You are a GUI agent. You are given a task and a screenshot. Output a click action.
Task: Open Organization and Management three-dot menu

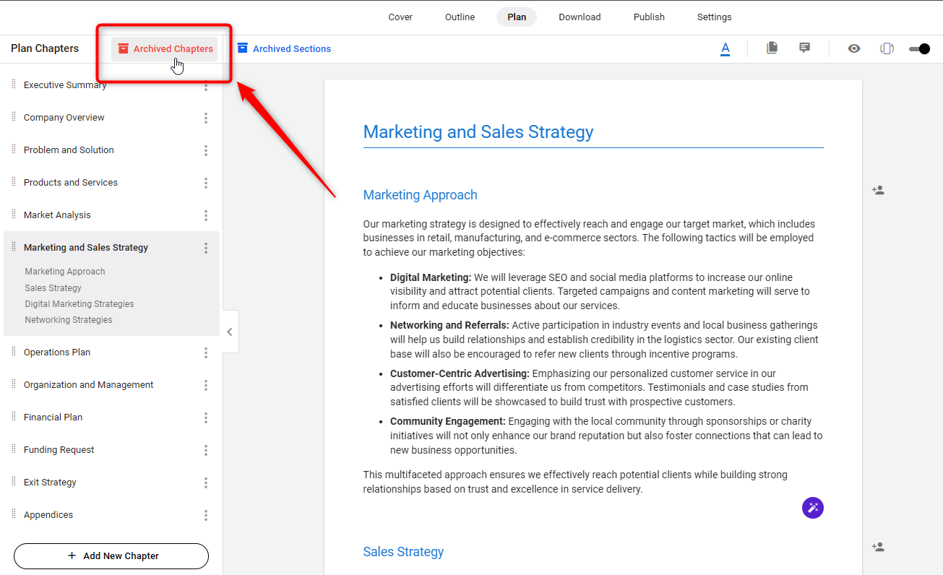[206, 385]
